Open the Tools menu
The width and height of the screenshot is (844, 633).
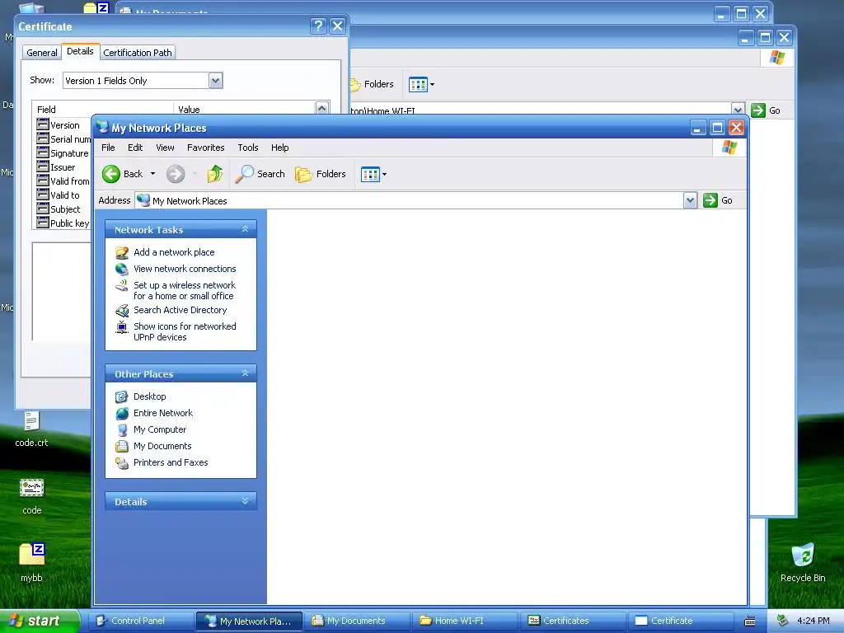[x=248, y=148]
